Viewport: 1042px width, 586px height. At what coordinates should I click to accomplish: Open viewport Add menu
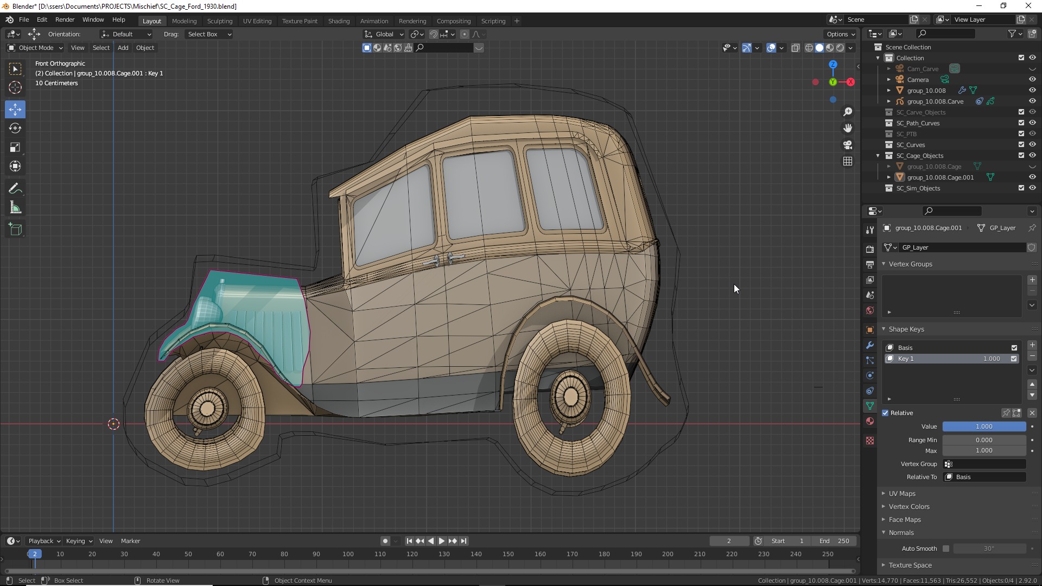pyautogui.click(x=123, y=48)
